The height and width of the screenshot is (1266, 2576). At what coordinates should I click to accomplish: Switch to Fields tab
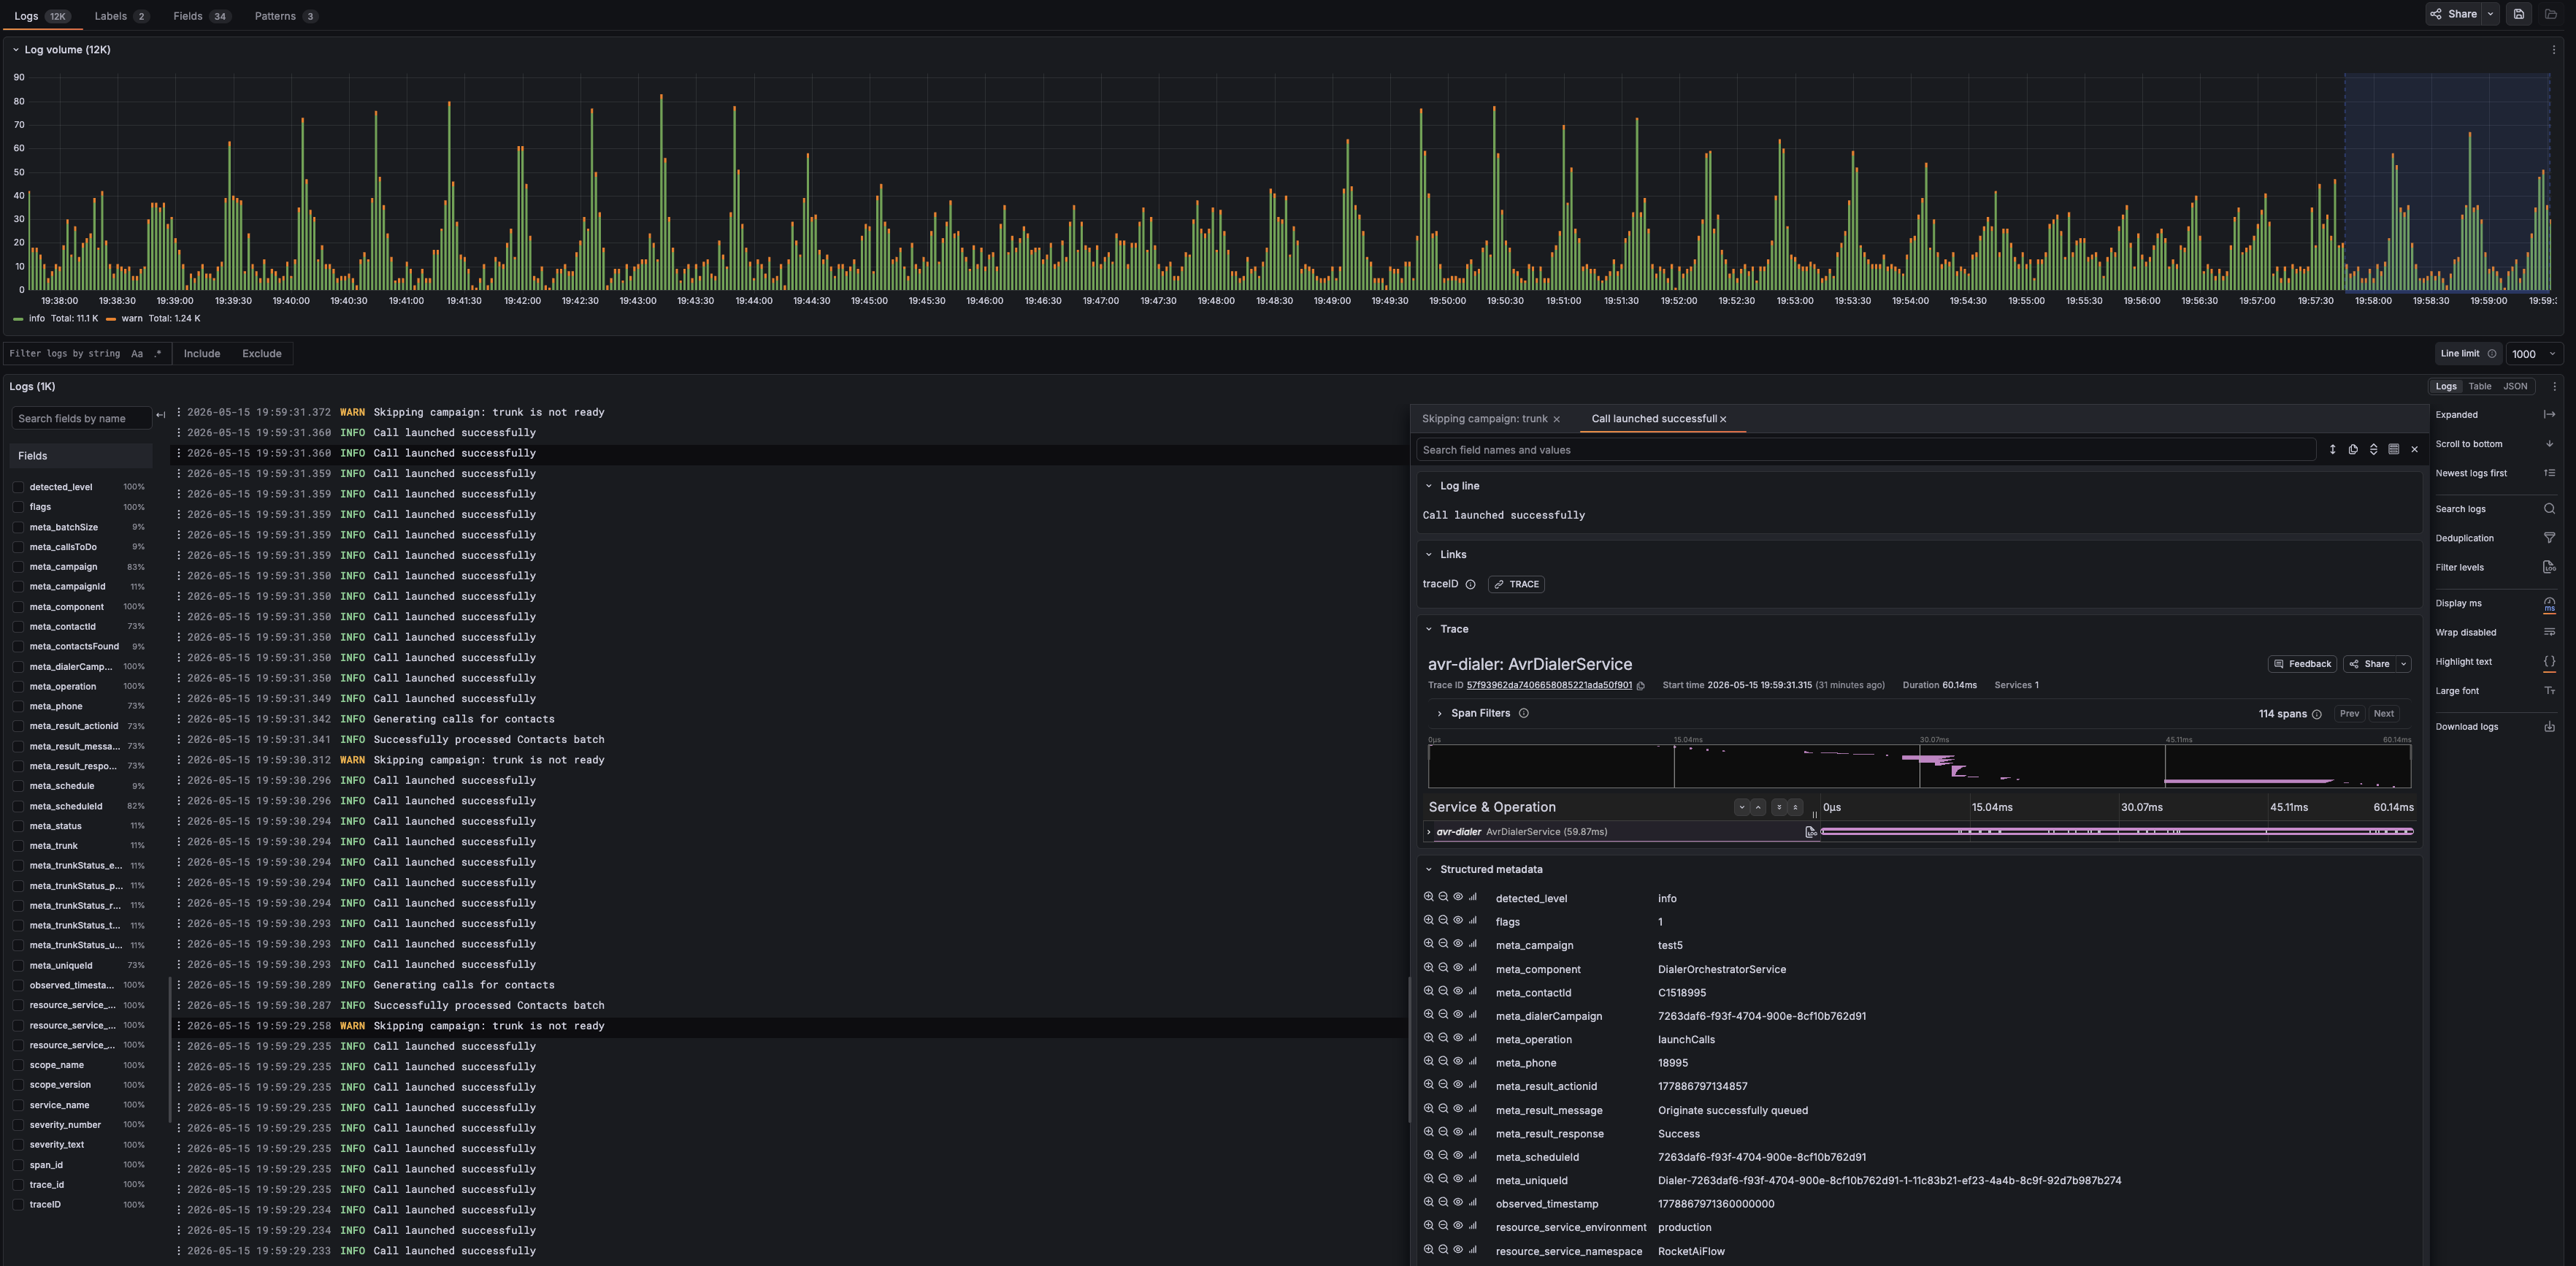tap(201, 16)
